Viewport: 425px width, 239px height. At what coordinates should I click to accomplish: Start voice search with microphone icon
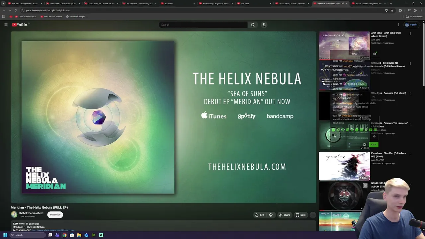tap(264, 25)
